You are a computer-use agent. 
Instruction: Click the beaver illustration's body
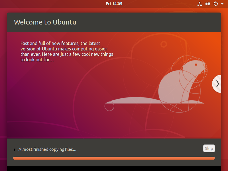(171, 88)
